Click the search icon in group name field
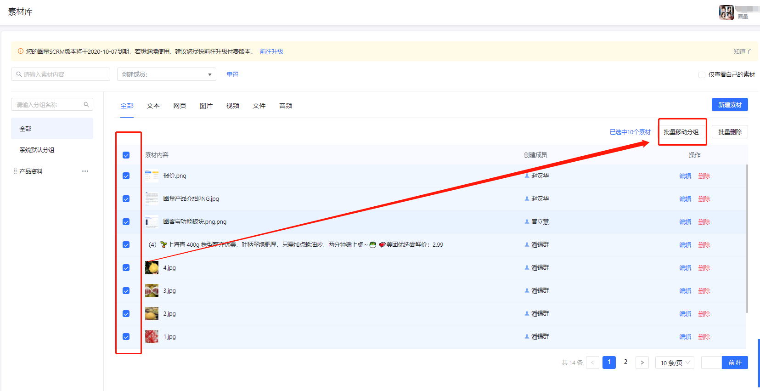 (86, 105)
